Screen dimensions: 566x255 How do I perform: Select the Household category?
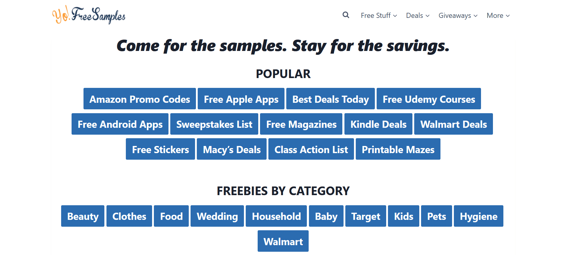coord(276,216)
